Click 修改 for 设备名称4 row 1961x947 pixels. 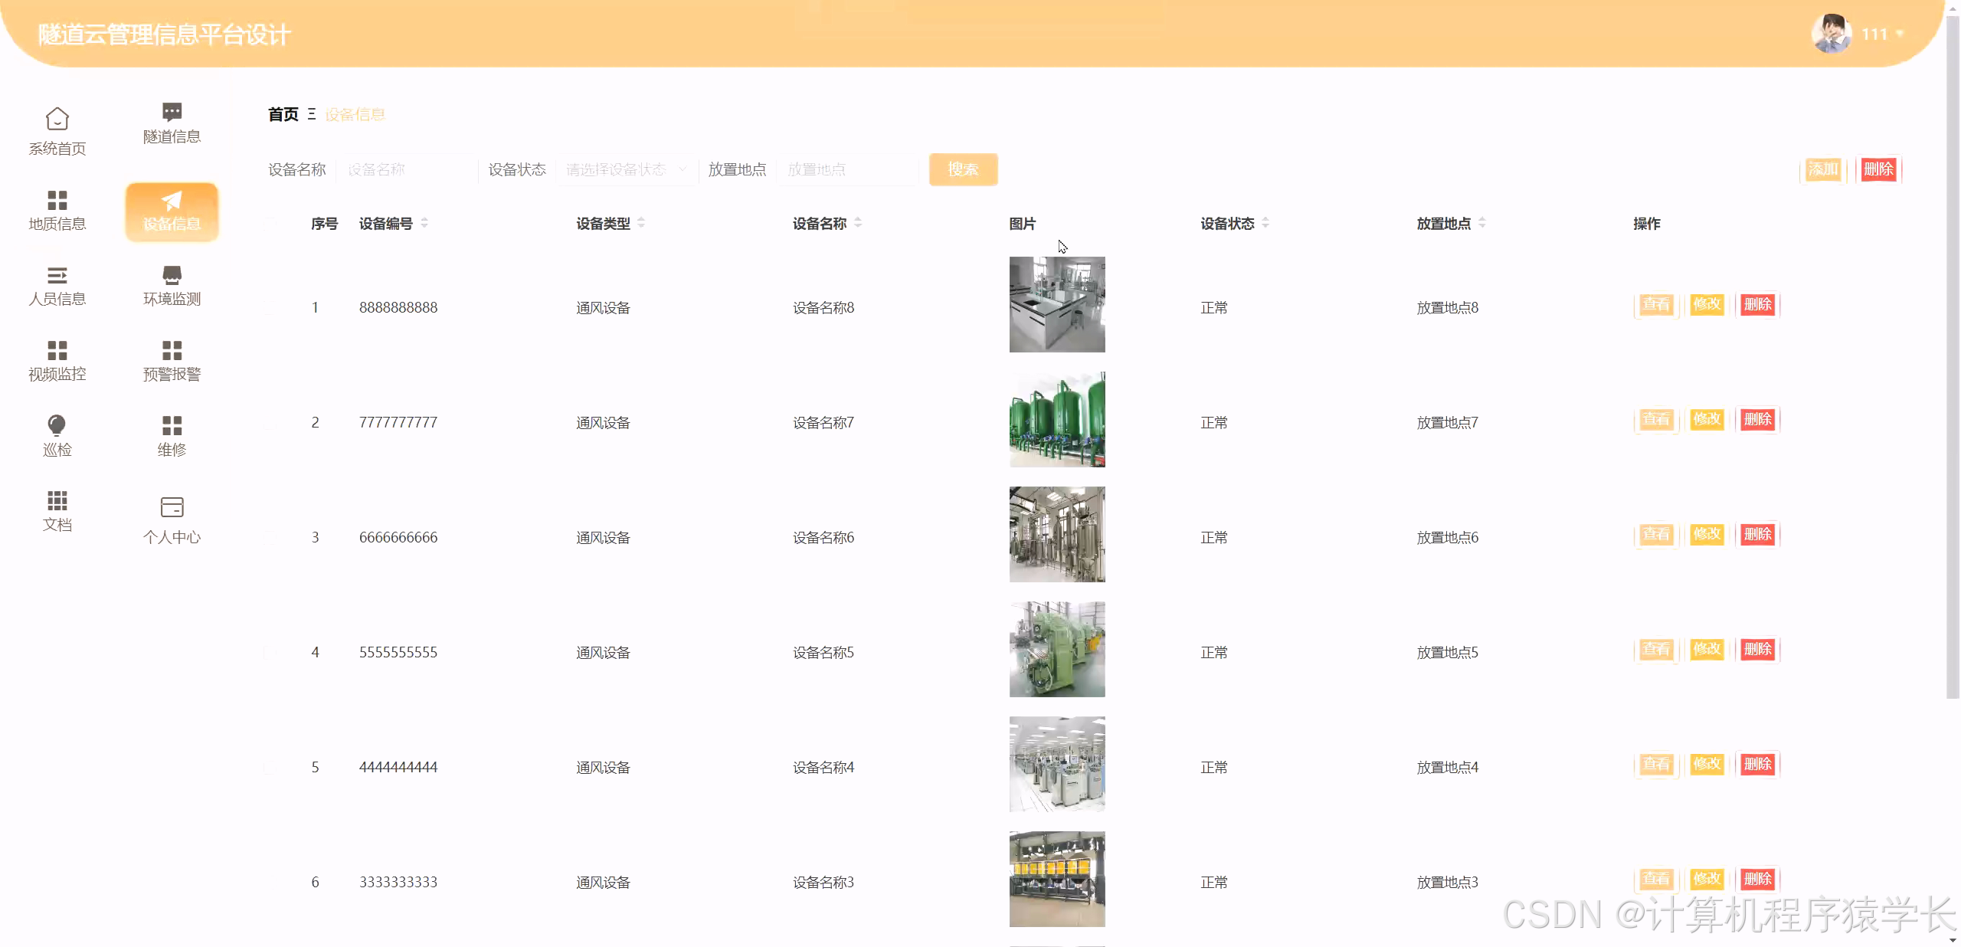[1707, 765]
